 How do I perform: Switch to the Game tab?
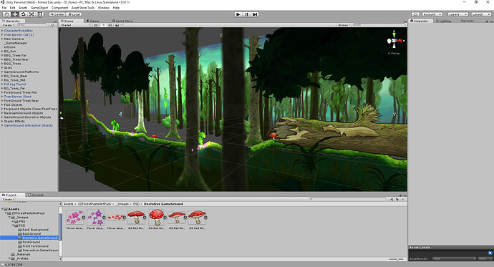(93, 21)
